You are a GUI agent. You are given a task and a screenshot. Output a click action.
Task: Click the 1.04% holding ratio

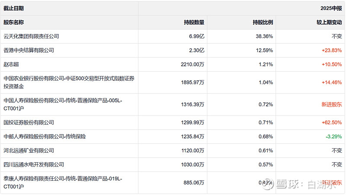266,82
